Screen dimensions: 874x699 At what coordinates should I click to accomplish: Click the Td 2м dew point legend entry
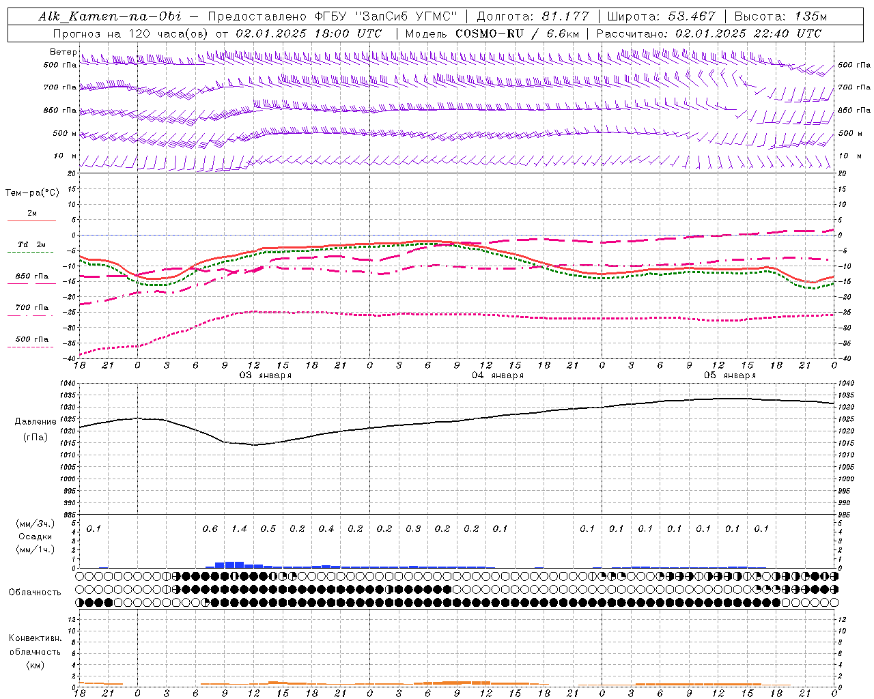coord(31,244)
